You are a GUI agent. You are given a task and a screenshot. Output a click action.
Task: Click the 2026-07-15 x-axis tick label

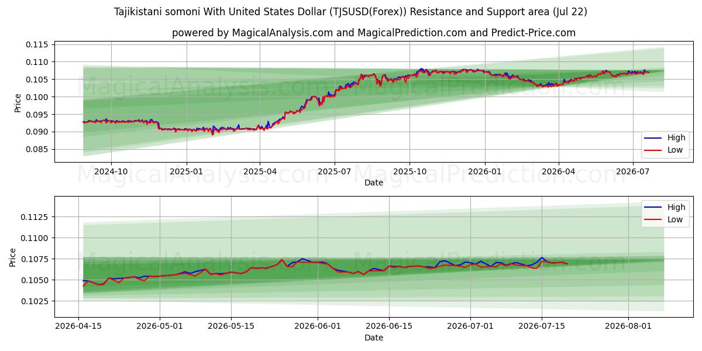[x=541, y=327]
